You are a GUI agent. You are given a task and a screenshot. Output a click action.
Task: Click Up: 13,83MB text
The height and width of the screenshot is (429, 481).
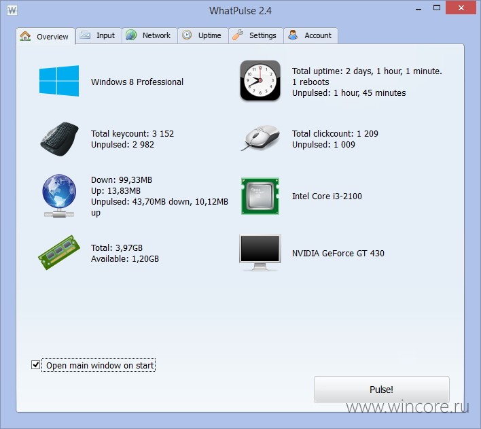[115, 190]
